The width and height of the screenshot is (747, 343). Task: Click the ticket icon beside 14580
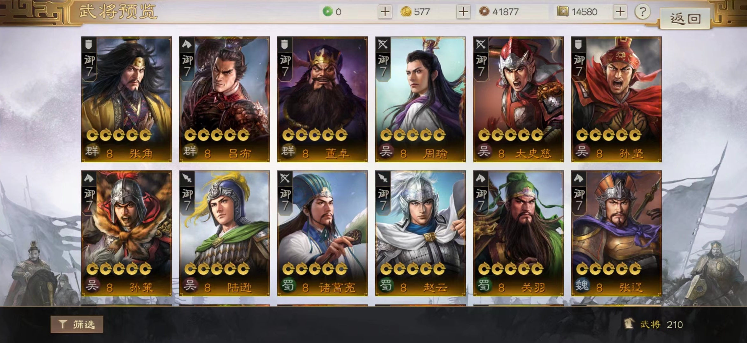pos(563,12)
